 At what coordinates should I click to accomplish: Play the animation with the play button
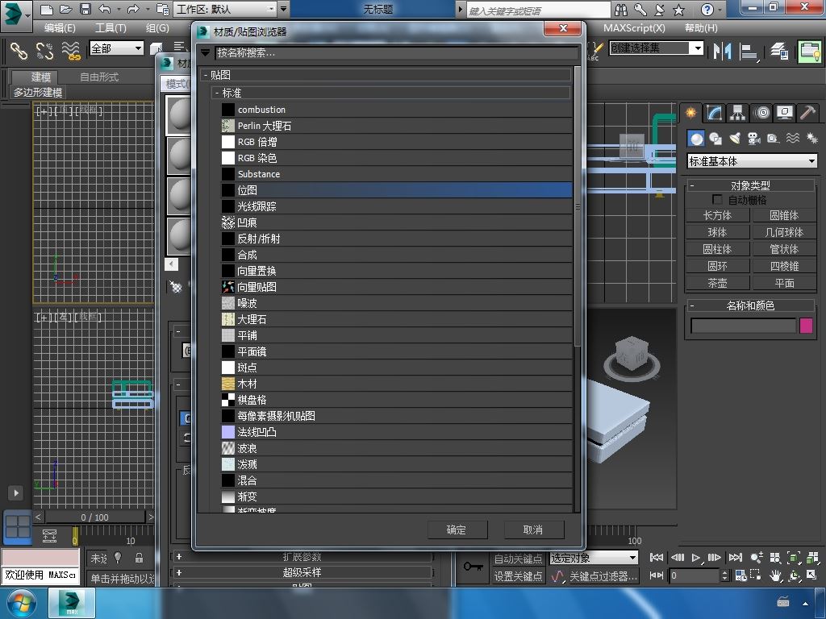coord(696,558)
